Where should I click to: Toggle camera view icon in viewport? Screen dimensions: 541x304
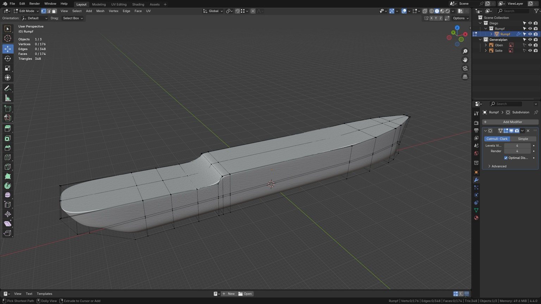[465, 68]
